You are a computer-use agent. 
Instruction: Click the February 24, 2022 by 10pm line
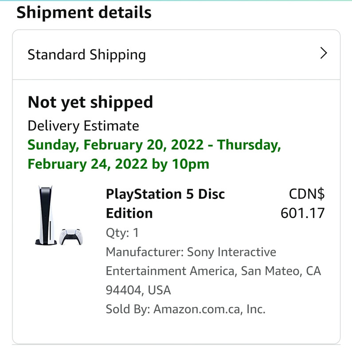click(x=118, y=164)
